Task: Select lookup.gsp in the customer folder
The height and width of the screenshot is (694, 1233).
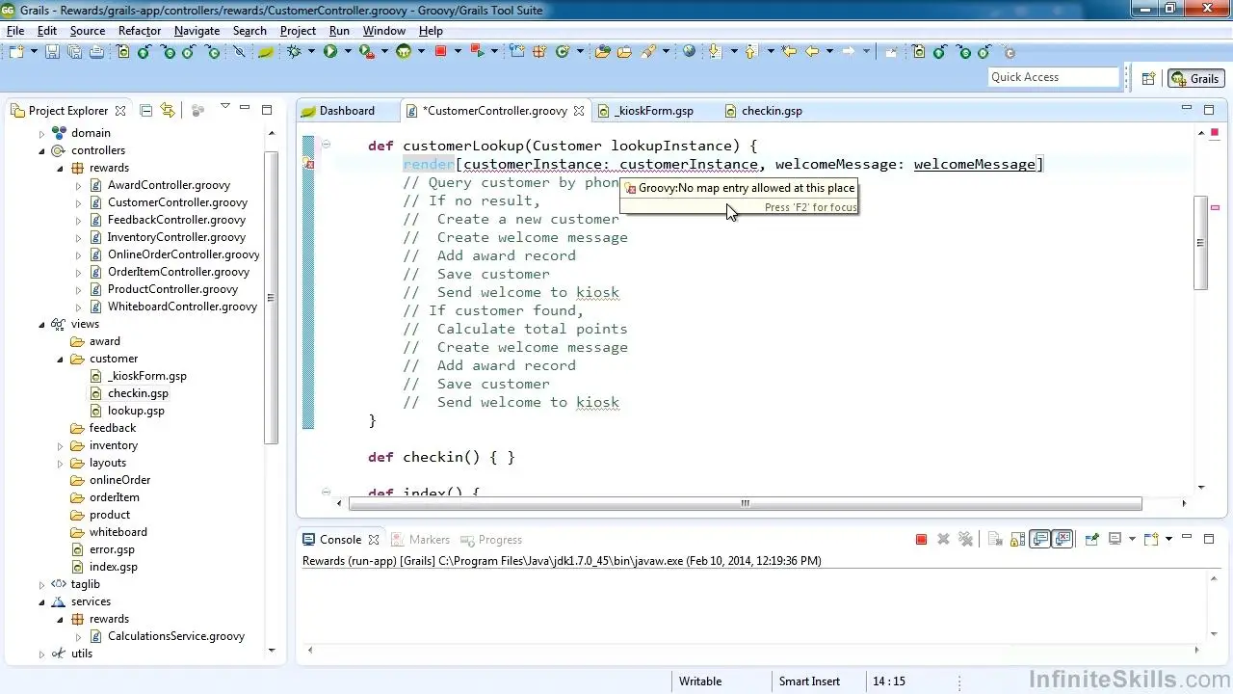Action: pos(136,411)
